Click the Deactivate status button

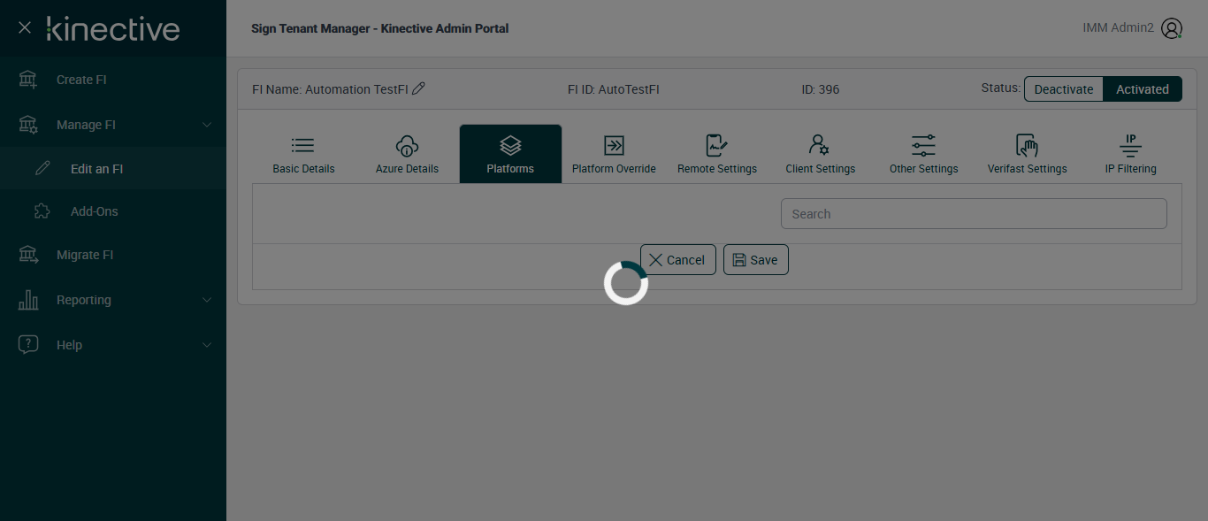1064,89
